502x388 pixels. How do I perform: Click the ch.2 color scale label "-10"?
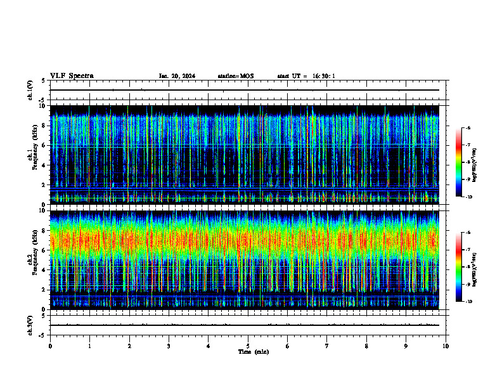[468, 302]
